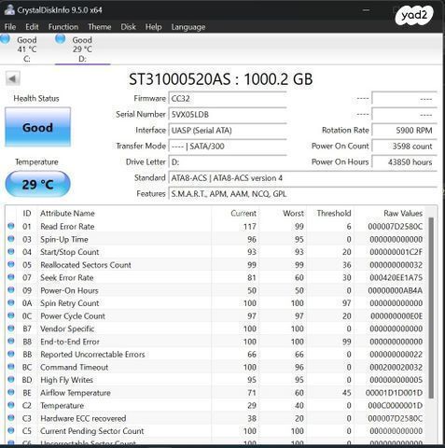This screenshot has width=445, height=448.
Task: Click the 29 °C temperature button
Action: point(37,184)
